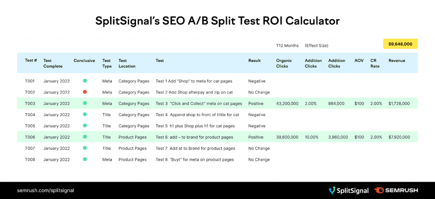
Task: Select the Organic Clicks column header
Action: click(x=284, y=63)
